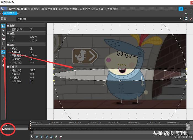193x140 pixels.
Task: Click the center handle of oval mask top edge
Action: pyautogui.click(x=120, y=69)
